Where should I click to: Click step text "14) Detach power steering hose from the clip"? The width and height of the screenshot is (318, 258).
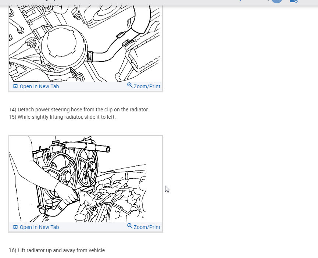pos(61,110)
